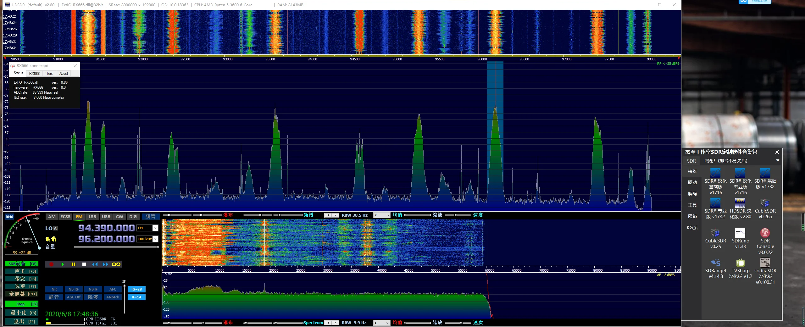Click the blue rewind arrows
This screenshot has width=805, height=327.
95,264
